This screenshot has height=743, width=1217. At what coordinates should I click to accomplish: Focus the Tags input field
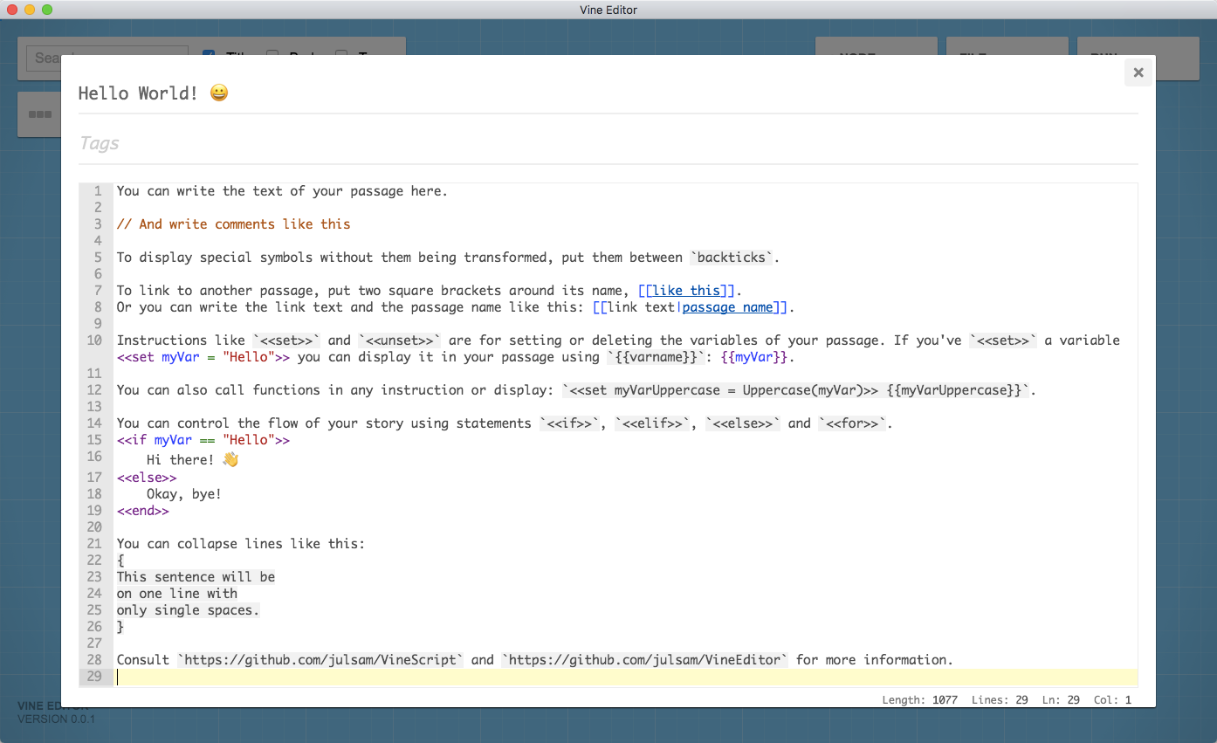coord(608,143)
